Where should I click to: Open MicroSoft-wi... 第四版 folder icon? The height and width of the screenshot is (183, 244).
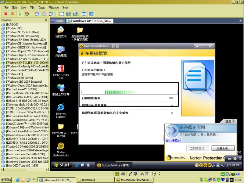pos(61,131)
